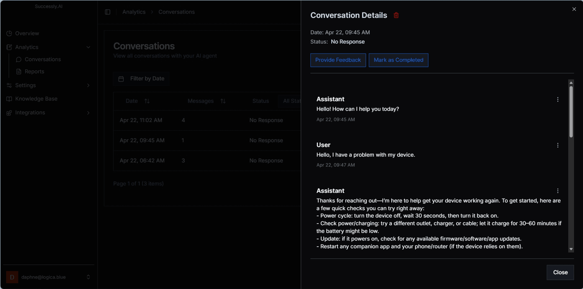Click 'Date: Apr 22, 09:45 AM' detail
583x289 pixels.
(x=340, y=32)
